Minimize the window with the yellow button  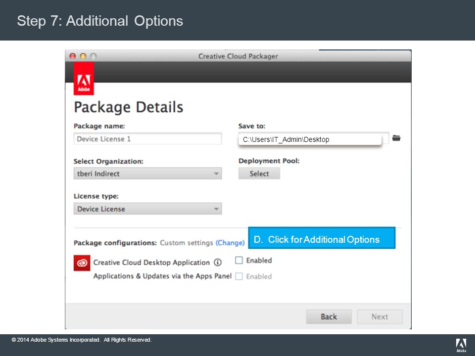coord(83,56)
